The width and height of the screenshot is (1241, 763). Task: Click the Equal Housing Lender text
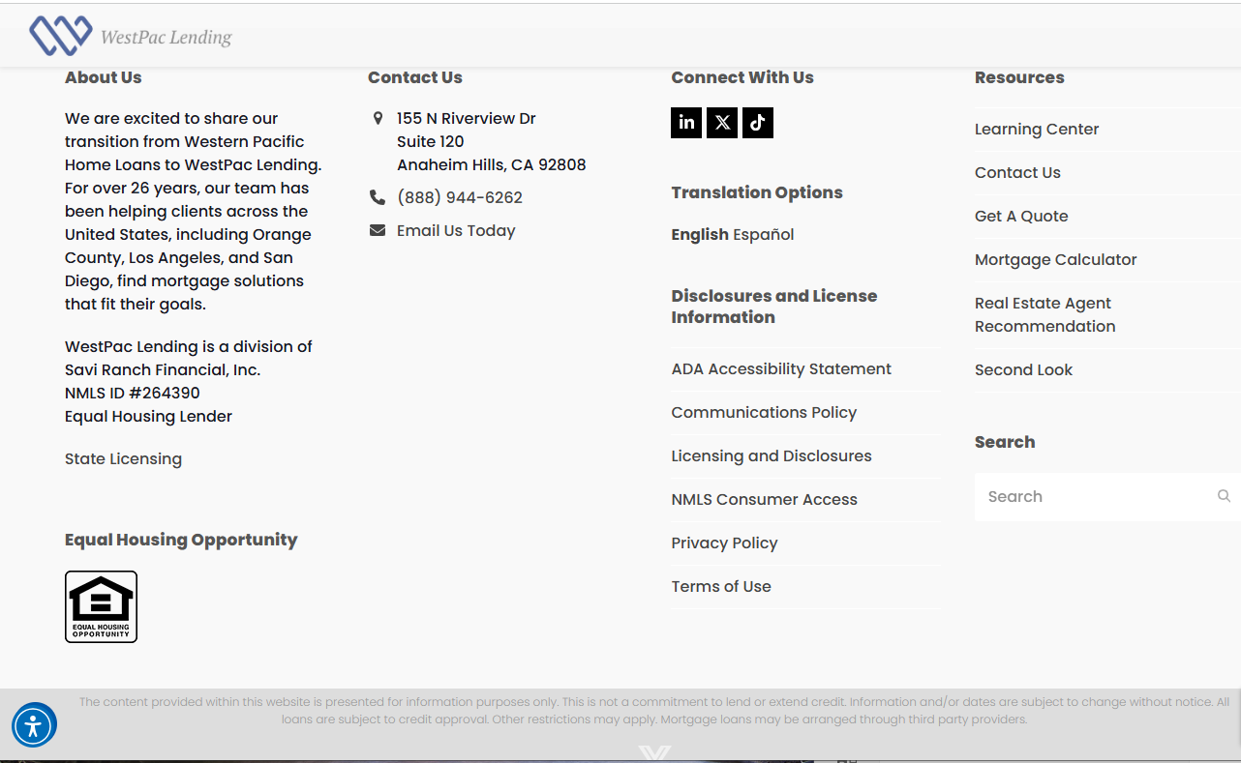(x=148, y=416)
